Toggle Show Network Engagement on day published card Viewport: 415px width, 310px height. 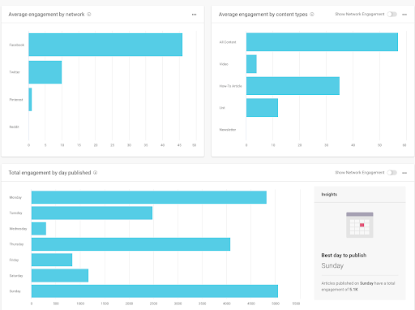[x=392, y=173]
